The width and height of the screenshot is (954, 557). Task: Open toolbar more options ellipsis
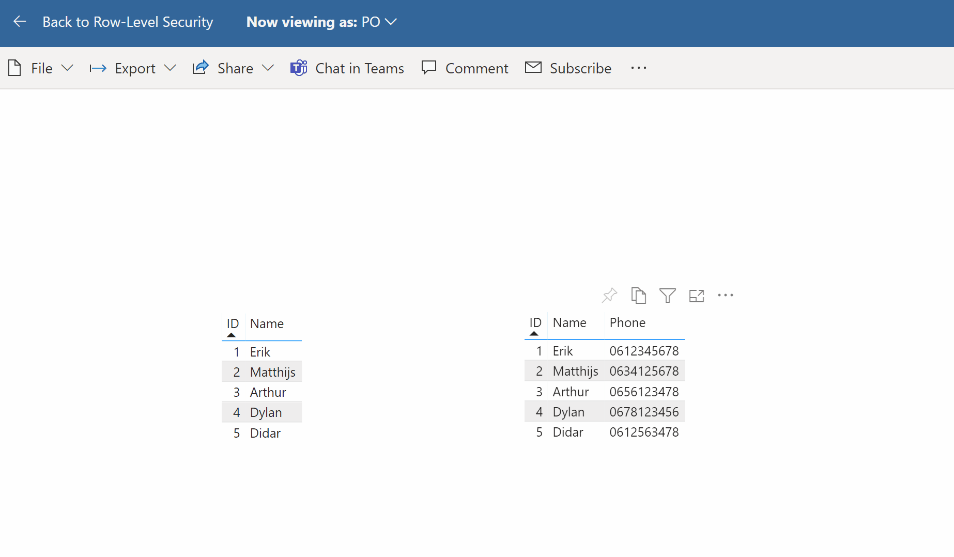point(638,68)
